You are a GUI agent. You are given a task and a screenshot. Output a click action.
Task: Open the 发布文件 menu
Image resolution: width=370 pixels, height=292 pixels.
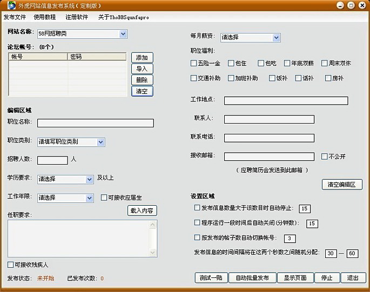coord(15,17)
